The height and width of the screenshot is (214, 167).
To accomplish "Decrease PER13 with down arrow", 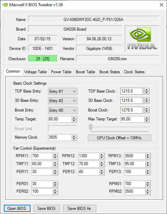I will [x=148, y=173].
